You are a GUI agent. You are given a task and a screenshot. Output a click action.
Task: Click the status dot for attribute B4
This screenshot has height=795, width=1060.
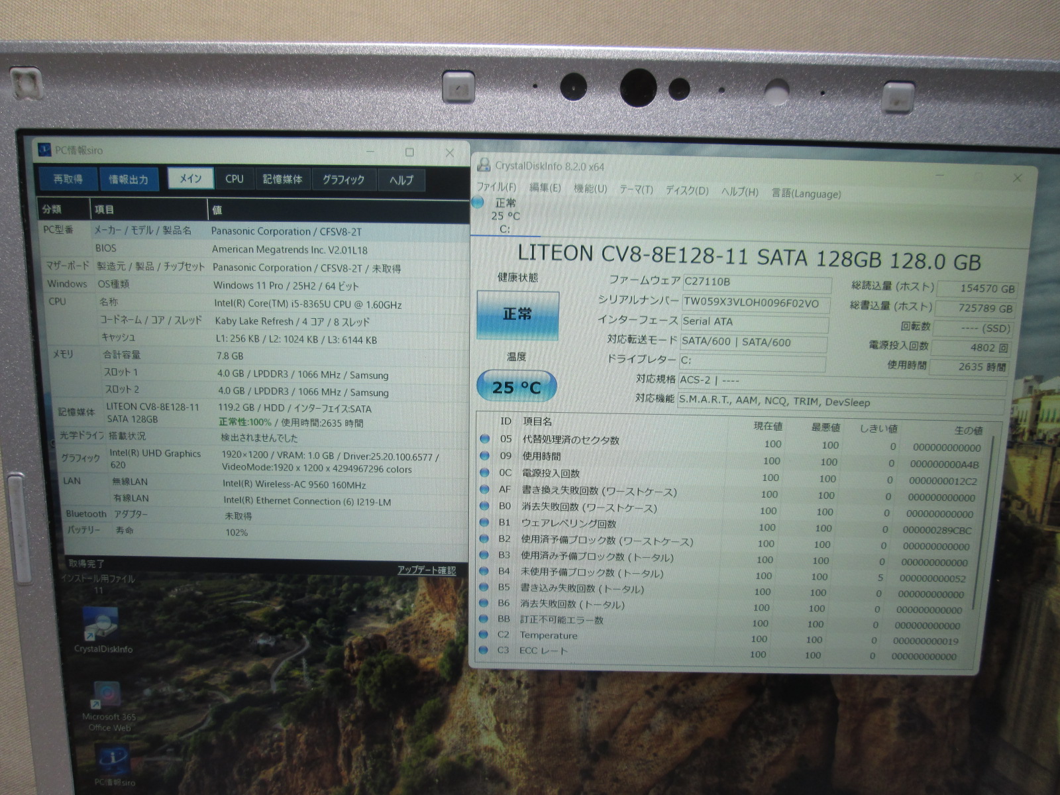(x=484, y=571)
